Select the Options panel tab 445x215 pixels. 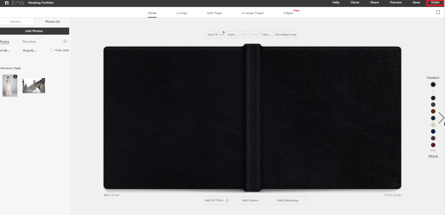tap(15, 21)
